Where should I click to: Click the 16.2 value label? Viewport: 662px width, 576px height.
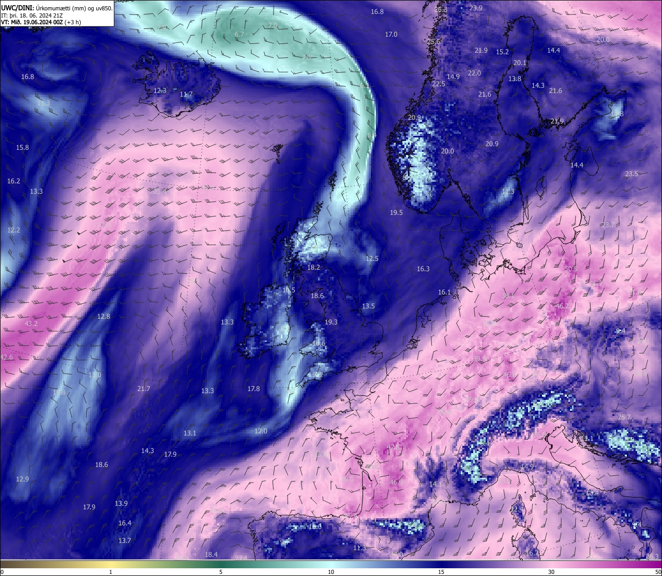tap(13, 181)
